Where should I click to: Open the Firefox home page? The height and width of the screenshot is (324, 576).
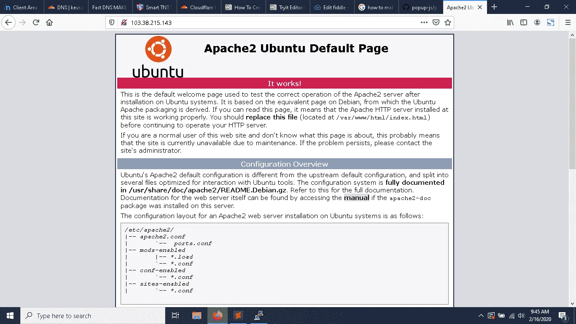coord(49,22)
